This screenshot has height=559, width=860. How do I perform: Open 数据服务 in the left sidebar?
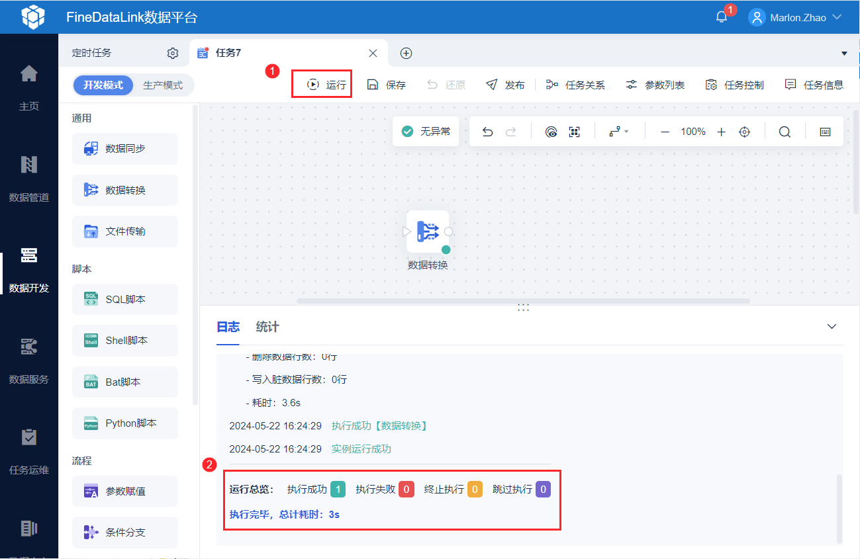point(29,361)
